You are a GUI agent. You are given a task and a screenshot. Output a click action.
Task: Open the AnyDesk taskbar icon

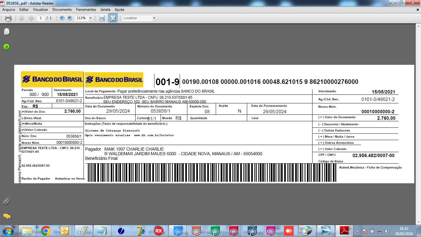pos(289,231)
